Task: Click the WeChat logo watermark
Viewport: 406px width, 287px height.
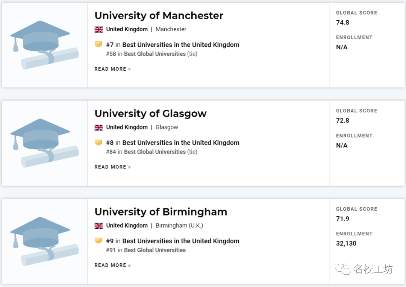Action: pyautogui.click(x=343, y=269)
